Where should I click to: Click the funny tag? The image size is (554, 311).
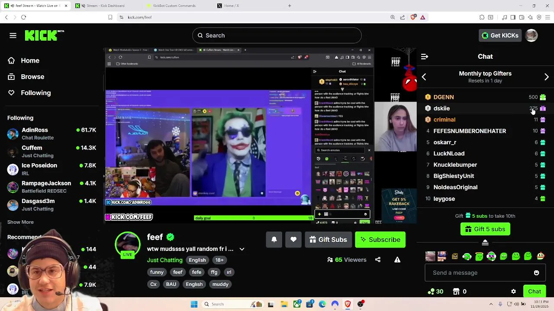(x=157, y=272)
